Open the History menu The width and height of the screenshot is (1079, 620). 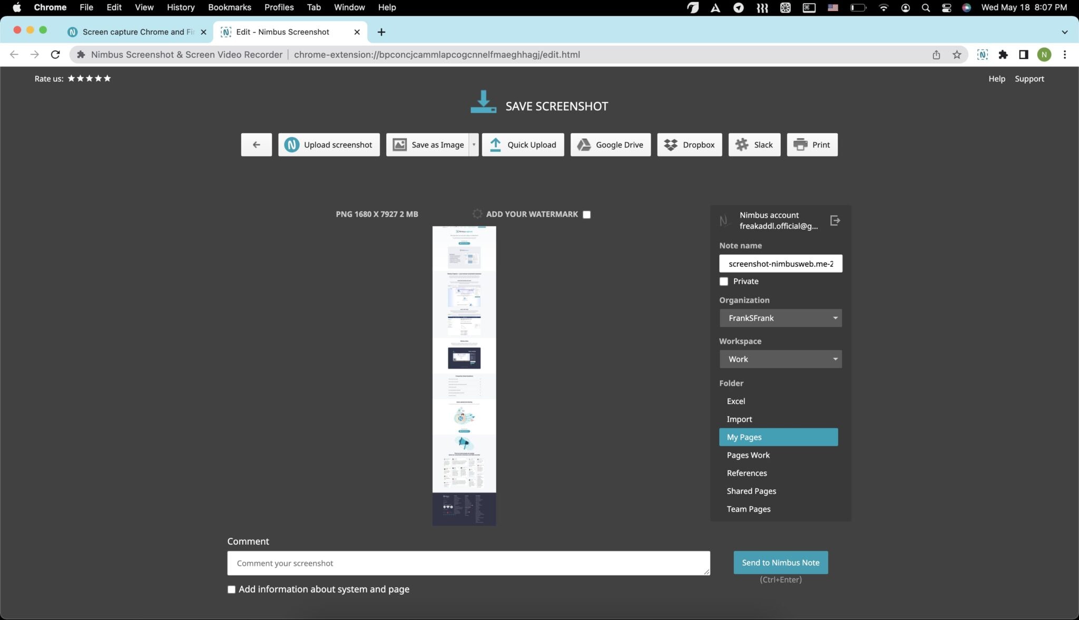coord(180,7)
